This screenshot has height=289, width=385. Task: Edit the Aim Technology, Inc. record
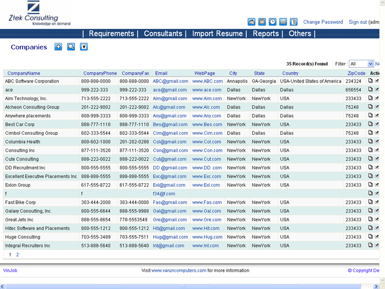coord(377,98)
